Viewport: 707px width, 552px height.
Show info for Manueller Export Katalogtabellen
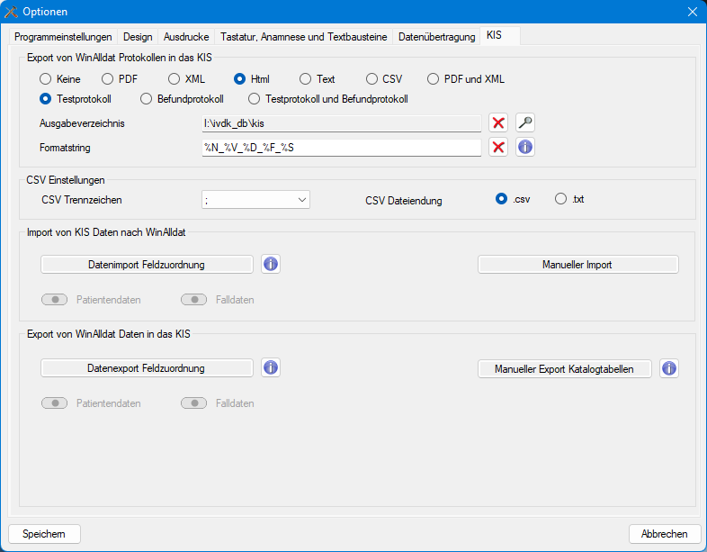click(668, 368)
